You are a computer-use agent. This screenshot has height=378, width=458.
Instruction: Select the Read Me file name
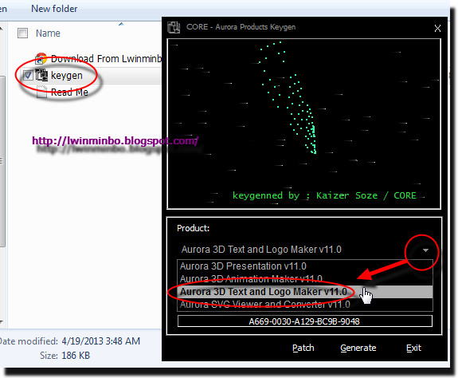point(69,92)
